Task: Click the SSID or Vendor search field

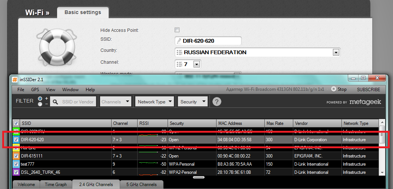Action: click(x=73, y=102)
